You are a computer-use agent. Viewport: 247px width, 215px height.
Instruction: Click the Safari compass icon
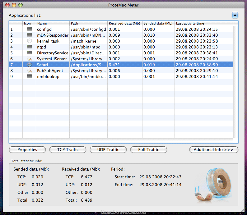click(29, 65)
